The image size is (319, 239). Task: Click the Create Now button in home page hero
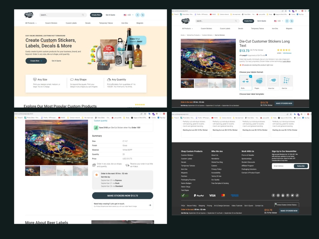click(36, 61)
